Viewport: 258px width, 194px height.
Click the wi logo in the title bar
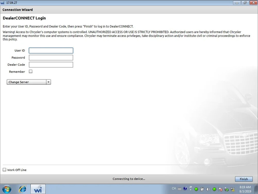coord(2,3)
